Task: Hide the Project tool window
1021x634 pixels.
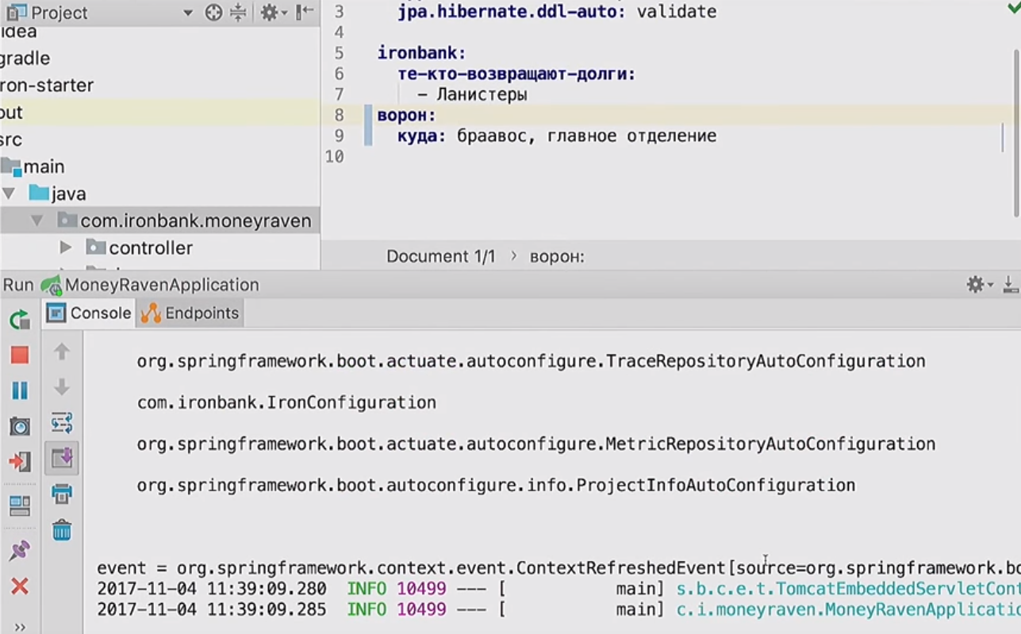Action: coord(304,13)
